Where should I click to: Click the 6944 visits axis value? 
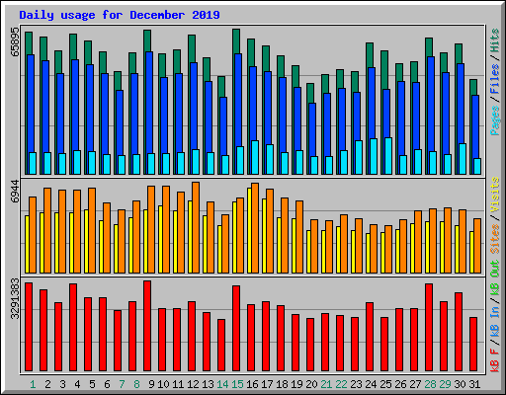pos(15,192)
